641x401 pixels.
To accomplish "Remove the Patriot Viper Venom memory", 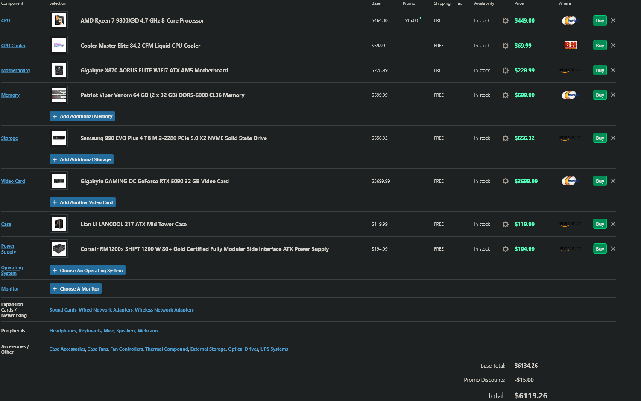I will 613,95.
